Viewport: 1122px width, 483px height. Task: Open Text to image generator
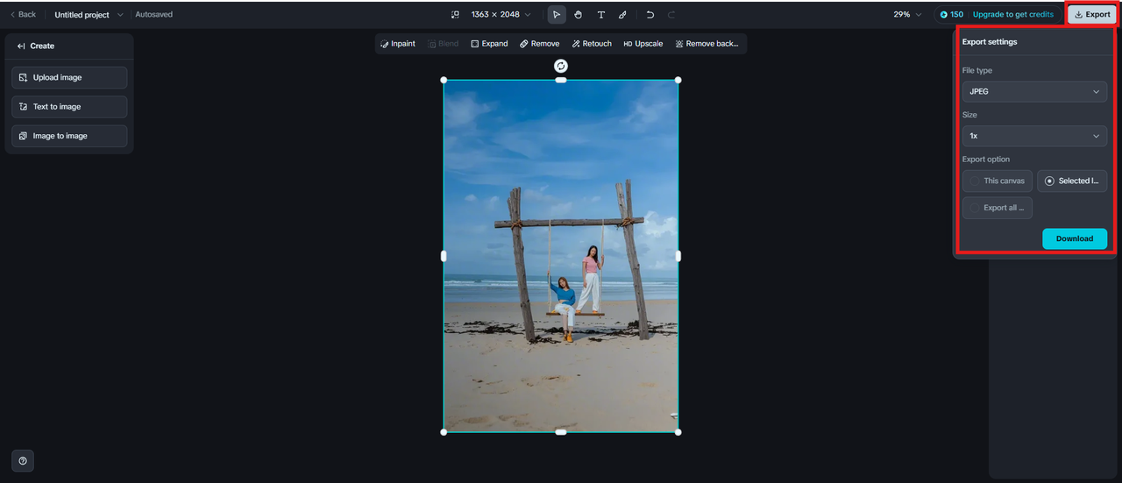pyautogui.click(x=69, y=107)
